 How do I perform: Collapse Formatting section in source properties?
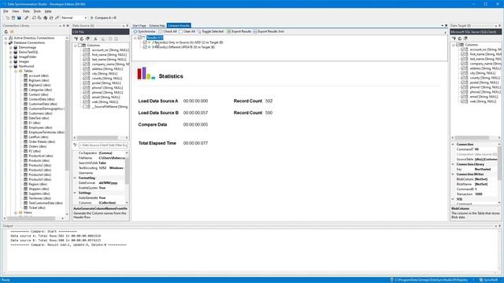point(75,178)
